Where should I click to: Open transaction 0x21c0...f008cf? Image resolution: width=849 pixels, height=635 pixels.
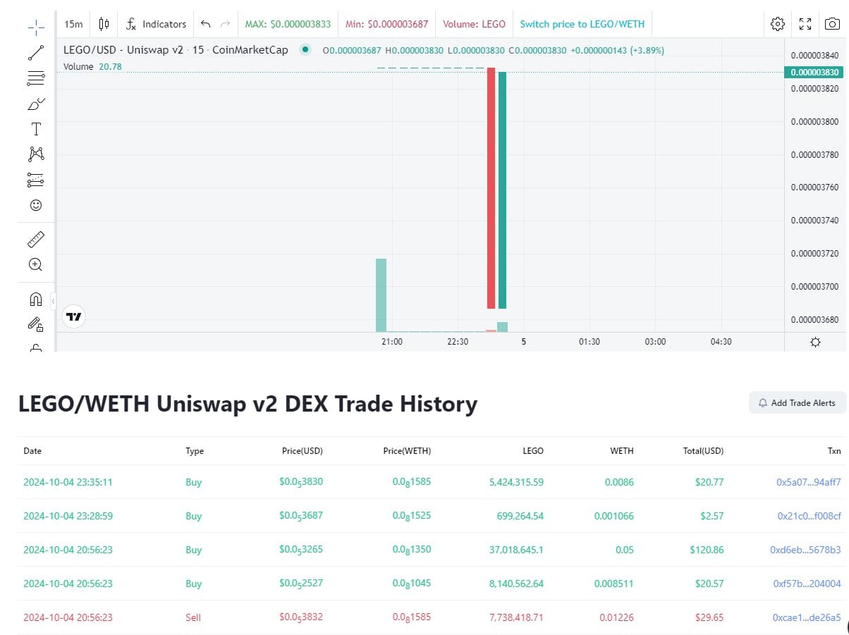click(x=809, y=517)
